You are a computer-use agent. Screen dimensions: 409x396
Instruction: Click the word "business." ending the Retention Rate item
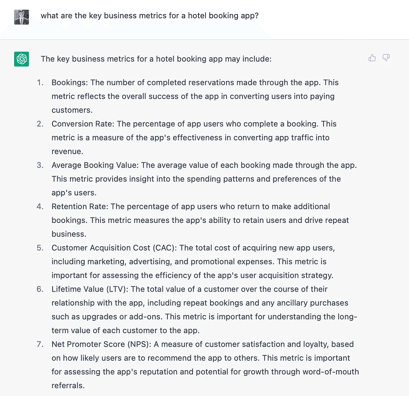click(69, 234)
